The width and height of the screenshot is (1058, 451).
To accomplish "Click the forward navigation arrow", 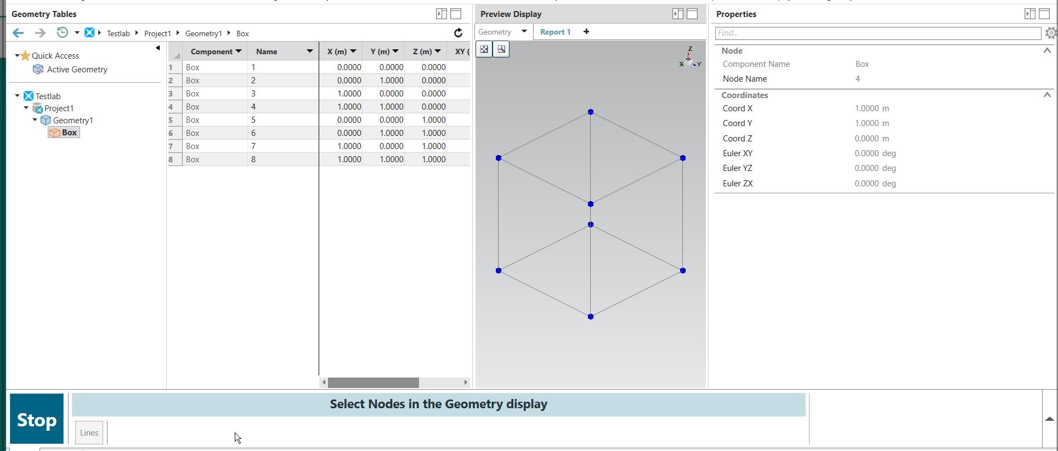I will (40, 33).
